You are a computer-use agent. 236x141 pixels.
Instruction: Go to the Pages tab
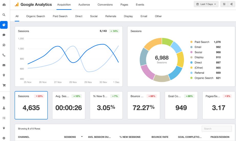pos(124,5)
